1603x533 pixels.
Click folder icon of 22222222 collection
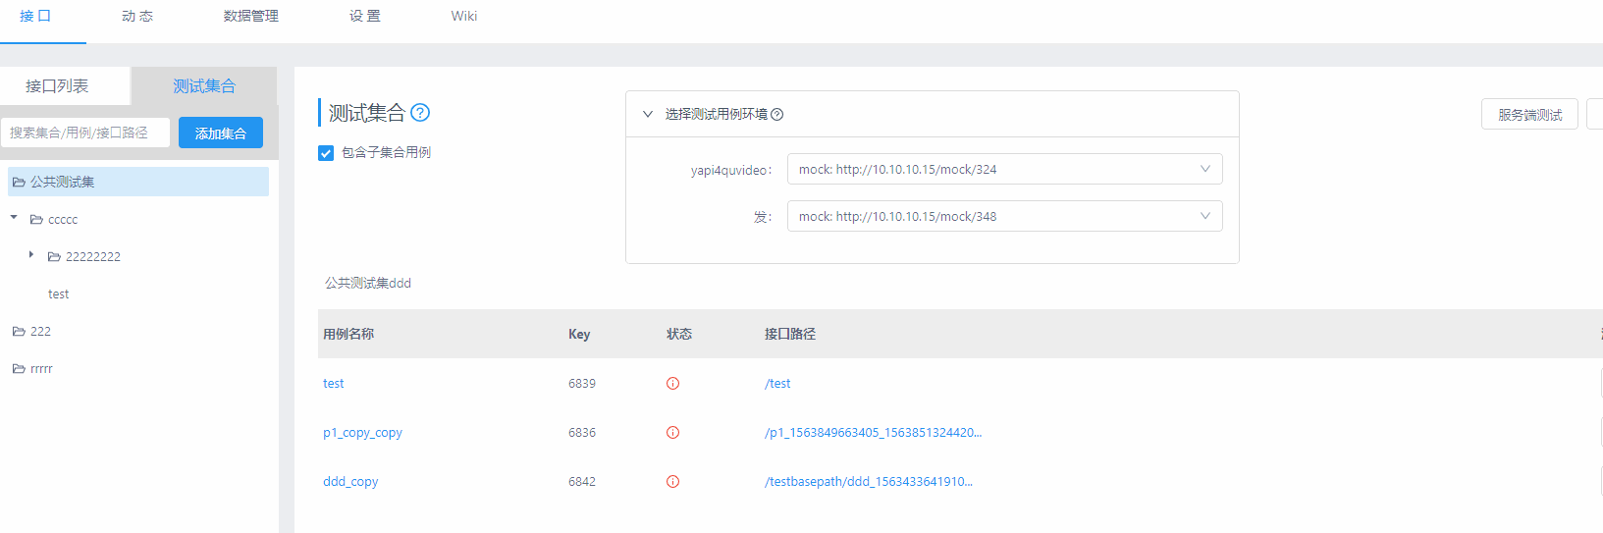[x=54, y=257]
